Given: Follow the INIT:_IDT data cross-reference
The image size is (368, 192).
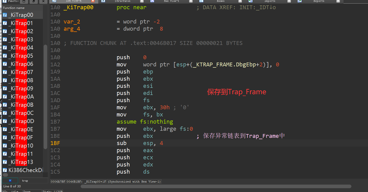Looking at the screenshot, I should [257, 7].
